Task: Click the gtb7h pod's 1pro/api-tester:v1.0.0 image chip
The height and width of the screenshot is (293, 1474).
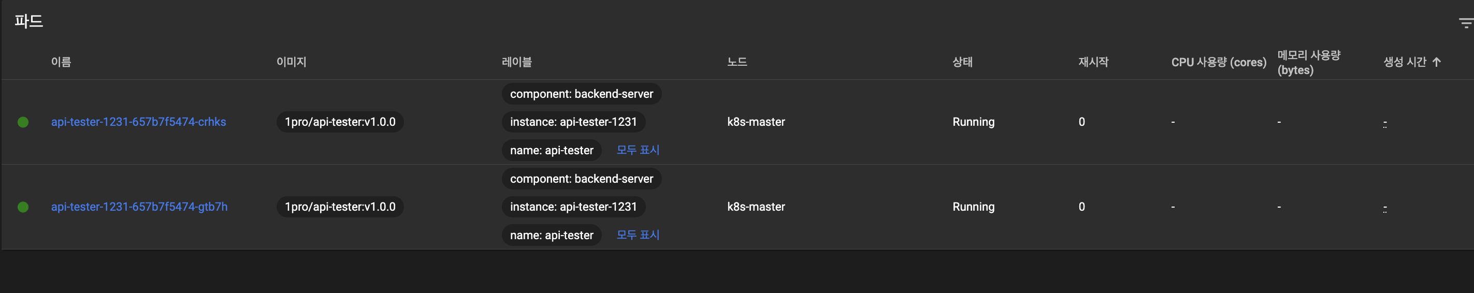Action: pos(340,207)
